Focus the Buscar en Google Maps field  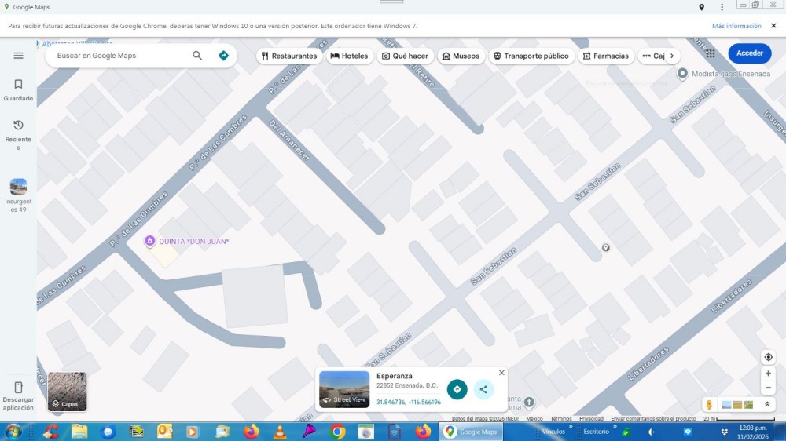tap(120, 56)
